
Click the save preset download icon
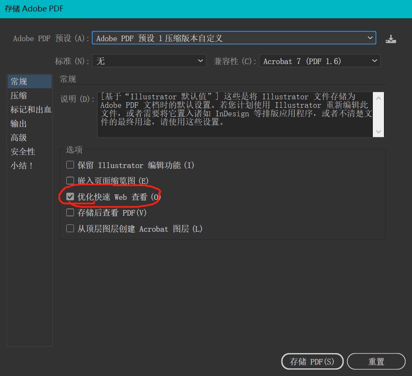click(x=391, y=39)
